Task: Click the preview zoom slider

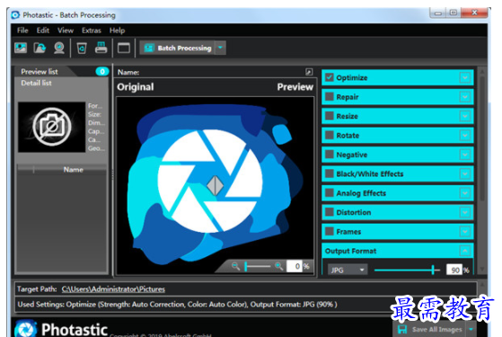Action: coord(258,266)
